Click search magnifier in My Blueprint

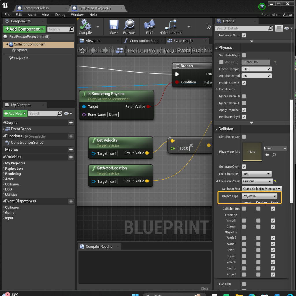(x=60, y=113)
